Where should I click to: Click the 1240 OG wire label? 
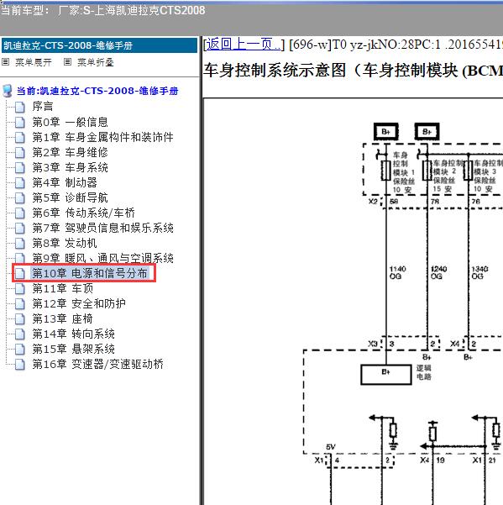click(438, 272)
